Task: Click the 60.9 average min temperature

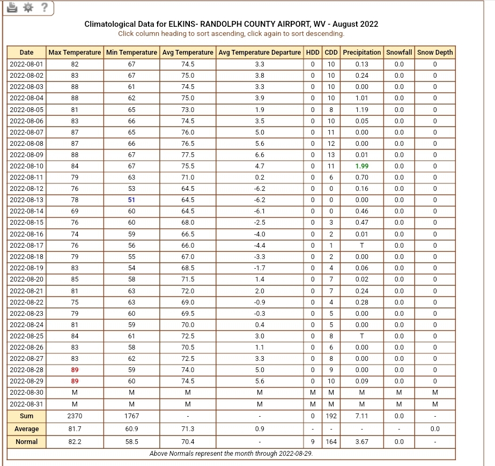Action: pos(131,429)
